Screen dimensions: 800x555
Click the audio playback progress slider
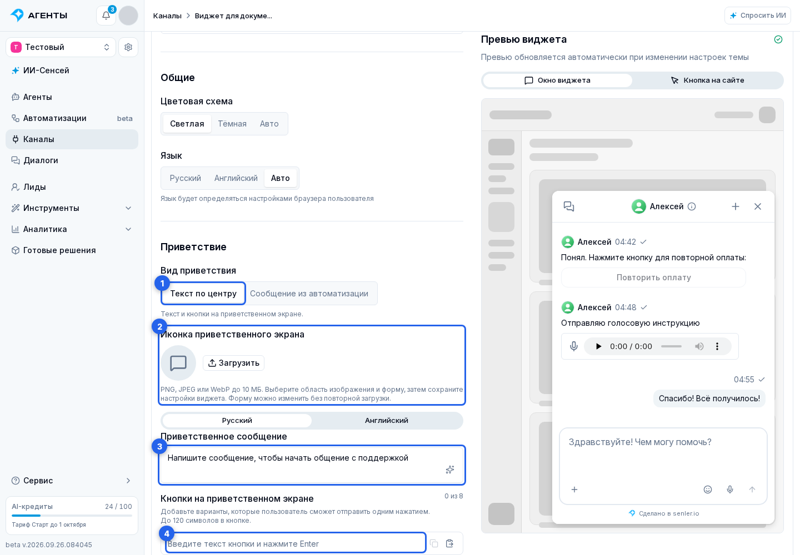point(671,346)
